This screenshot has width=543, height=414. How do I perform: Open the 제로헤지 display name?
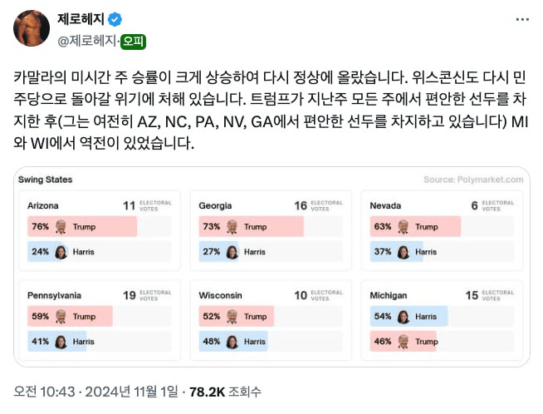pyautogui.click(x=81, y=19)
